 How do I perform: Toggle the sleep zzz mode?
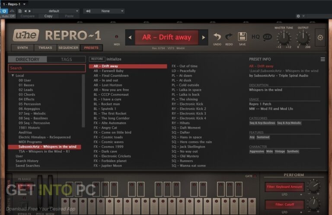(x=267, y=37)
